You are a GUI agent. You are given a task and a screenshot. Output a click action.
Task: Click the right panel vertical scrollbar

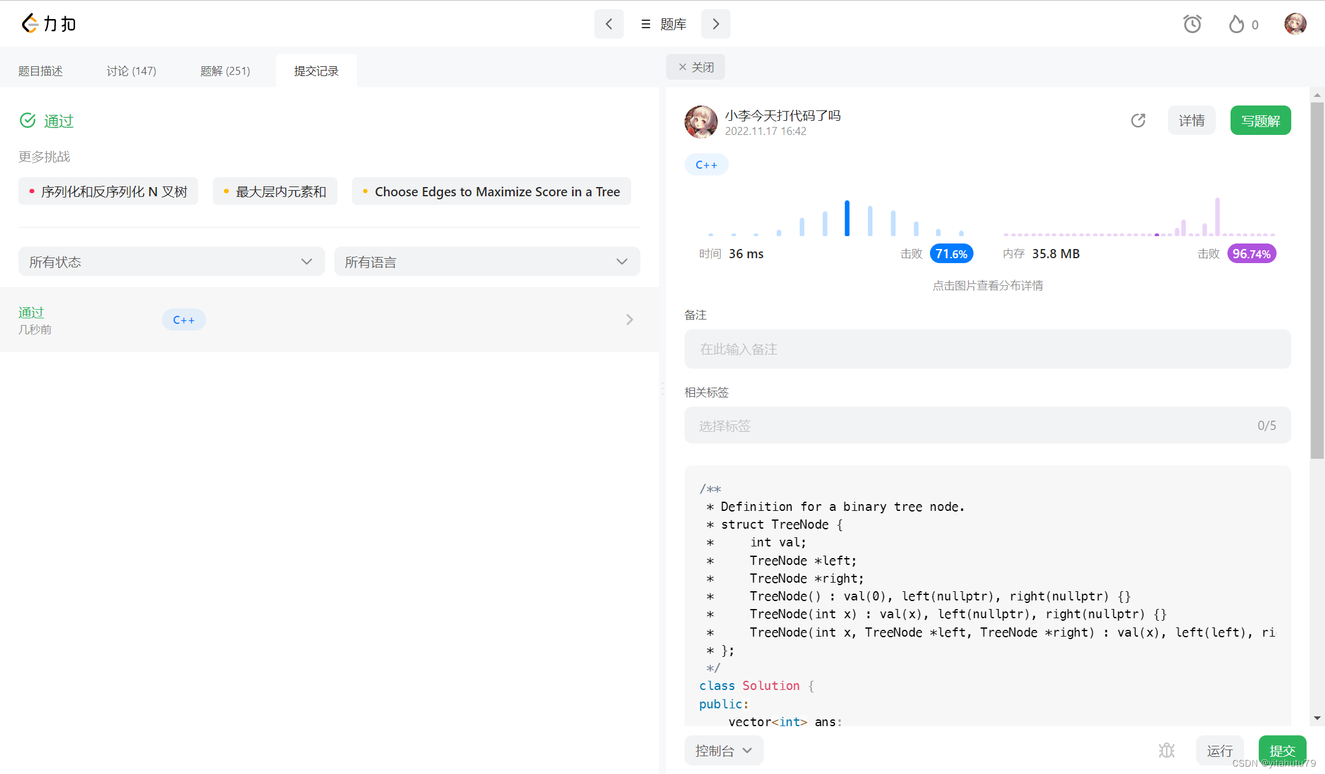[1317, 280]
